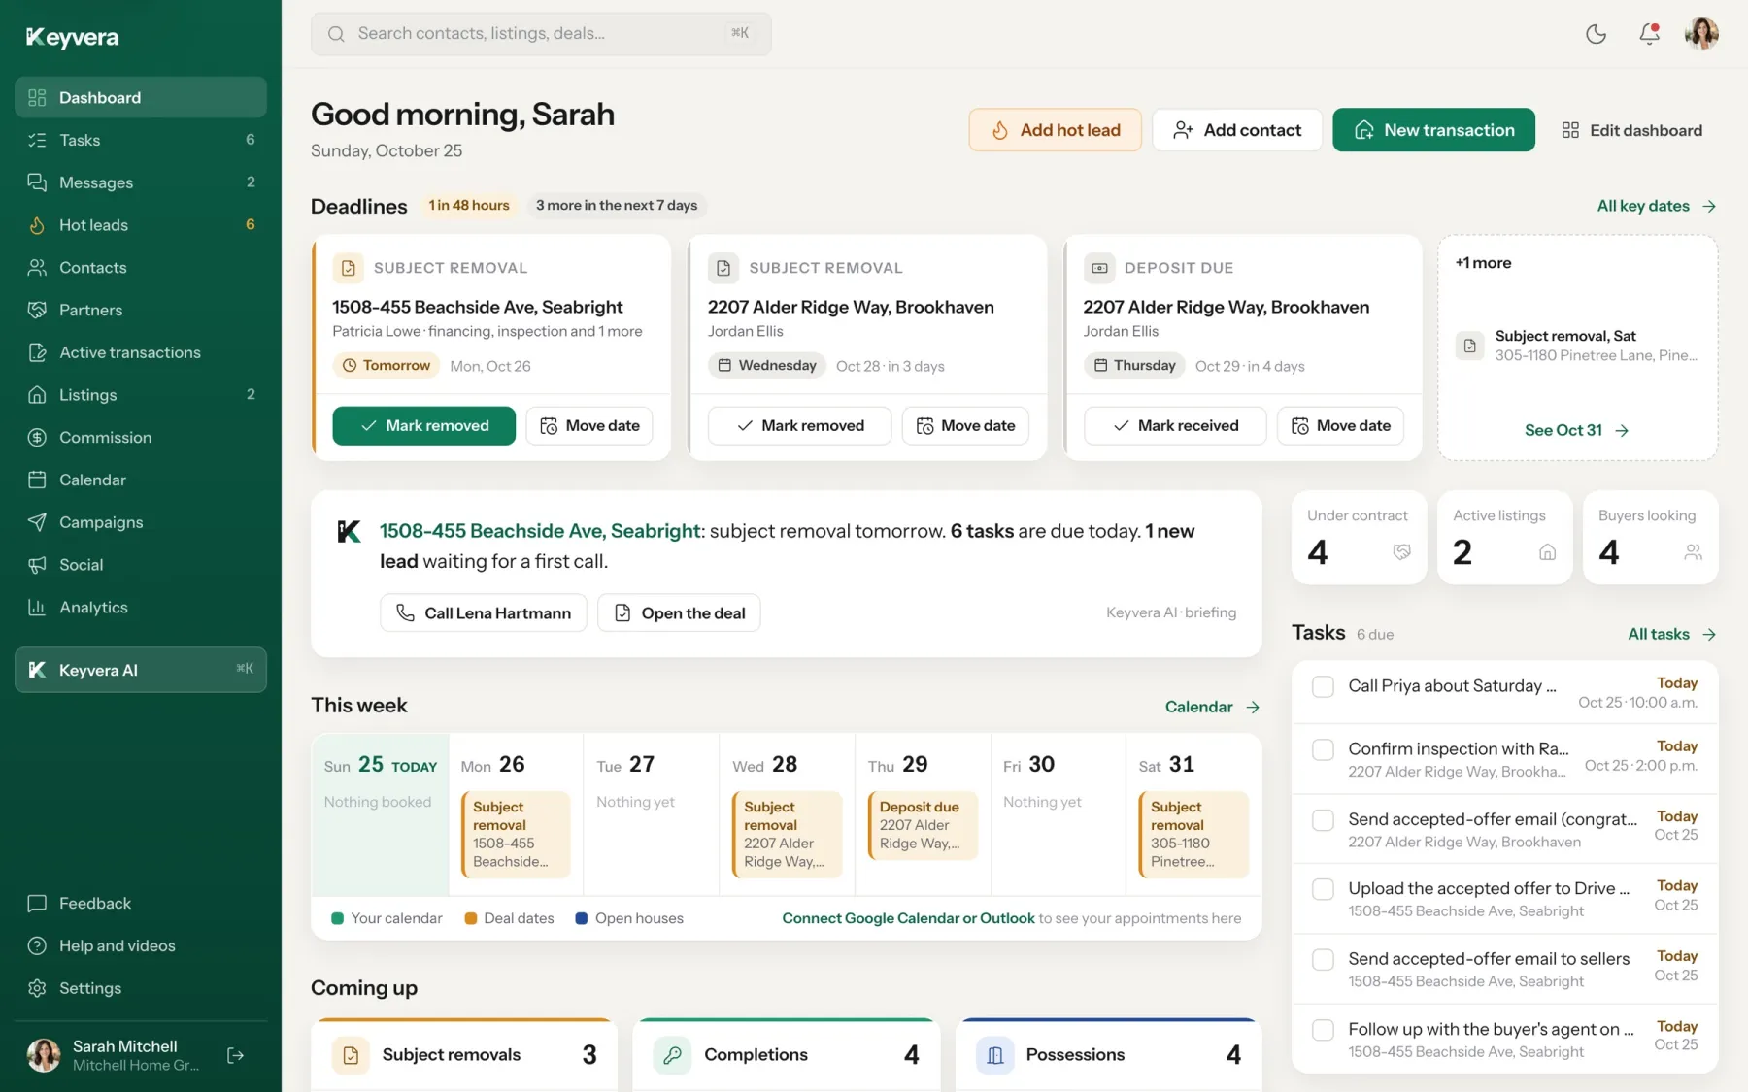Viewport: 1748px width, 1092px height.
Task: Mark removed for 1508-455 Beachside Ave
Action: pos(423,425)
